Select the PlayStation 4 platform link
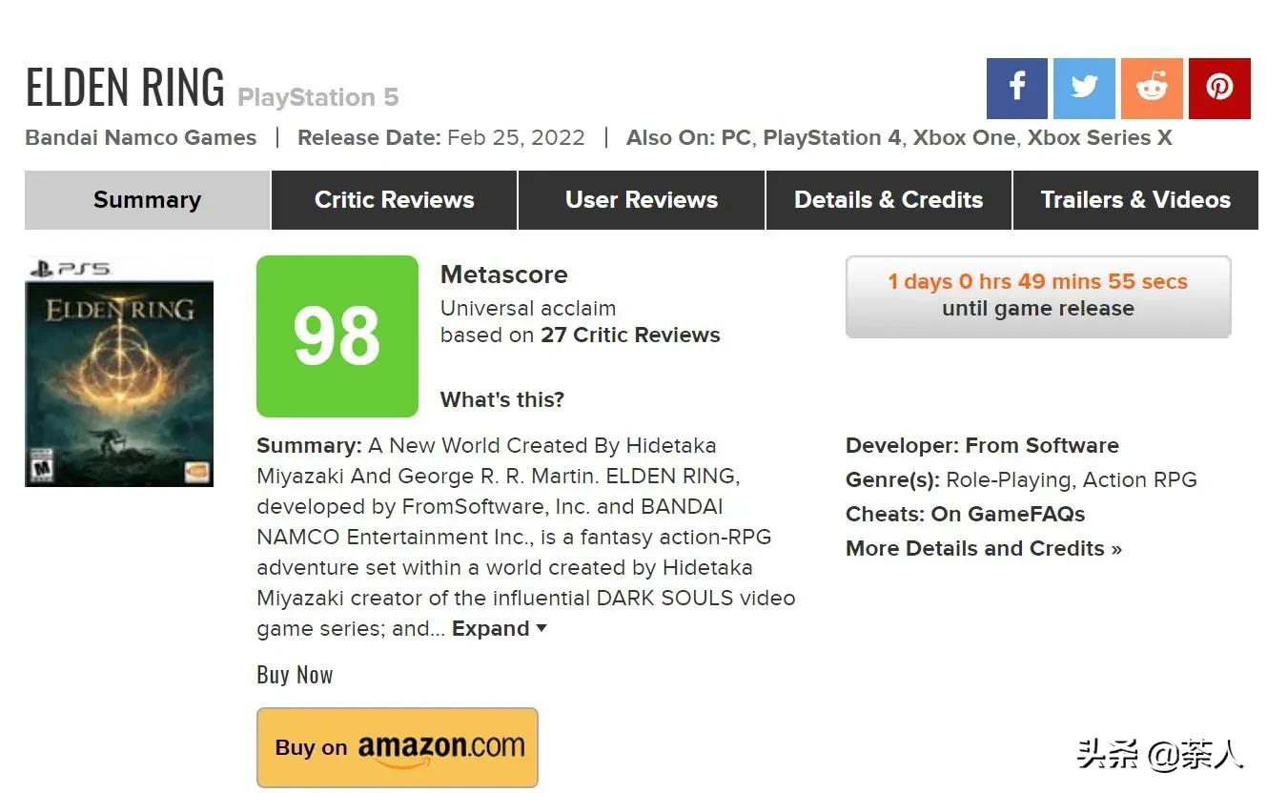The height and width of the screenshot is (793, 1267). (831, 138)
